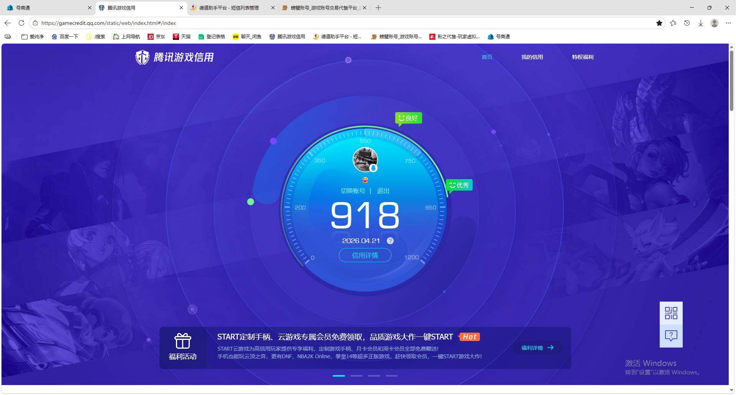Click 退出 to log out

pyautogui.click(x=383, y=191)
